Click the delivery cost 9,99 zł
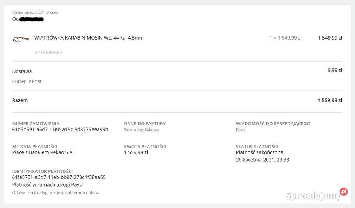355x208 pixels. pyautogui.click(x=335, y=70)
